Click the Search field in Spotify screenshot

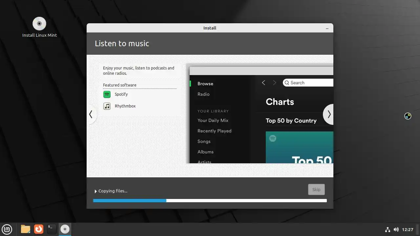(308, 83)
